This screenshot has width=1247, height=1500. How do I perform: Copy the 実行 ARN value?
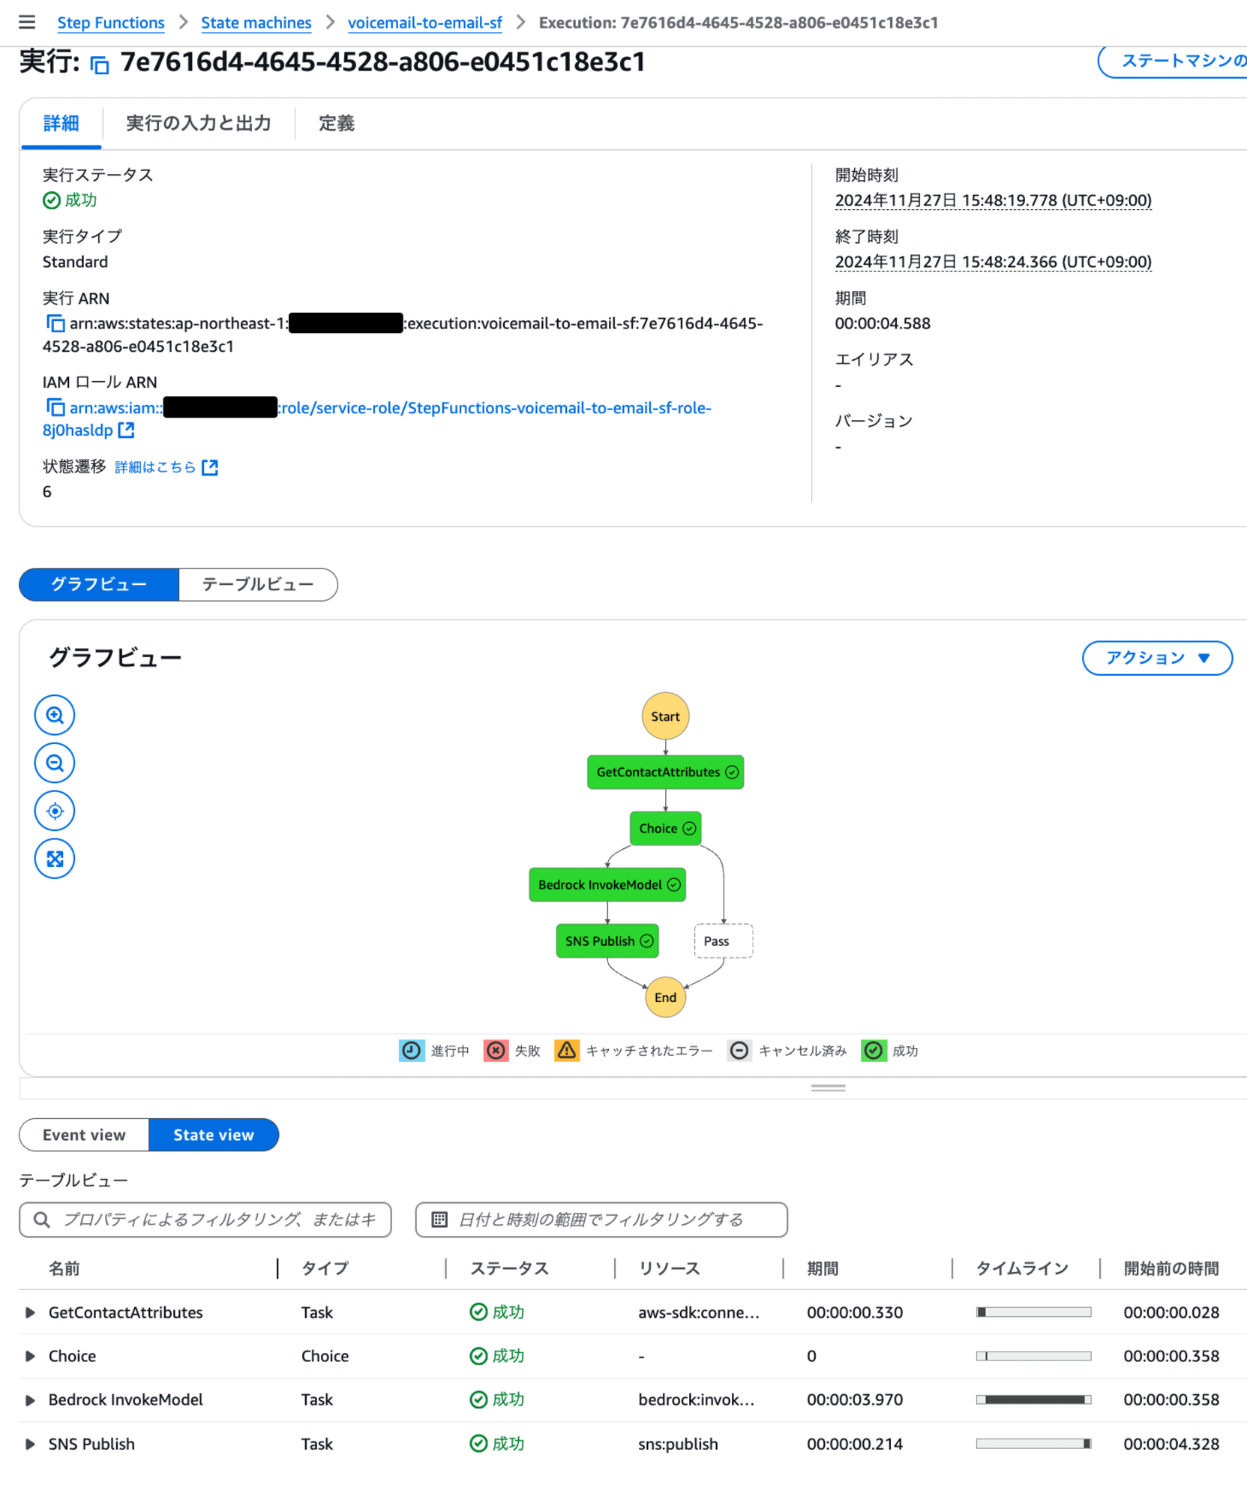click(55, 323)
